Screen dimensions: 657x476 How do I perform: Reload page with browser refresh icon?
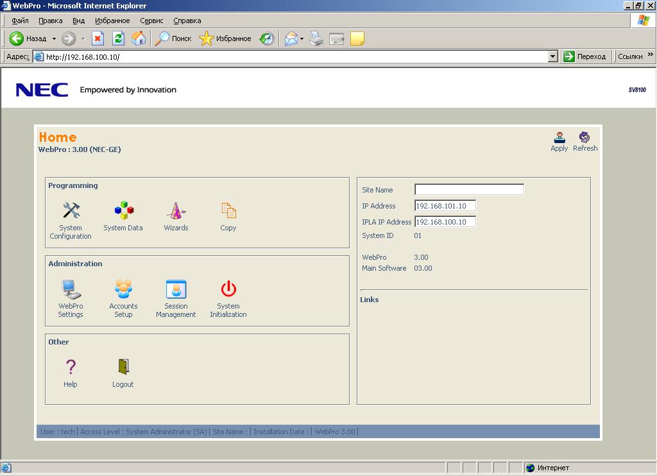(x=119, y=38)
